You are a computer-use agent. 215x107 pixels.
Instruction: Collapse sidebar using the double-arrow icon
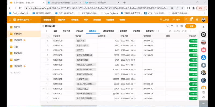click(x=43, y=26)
